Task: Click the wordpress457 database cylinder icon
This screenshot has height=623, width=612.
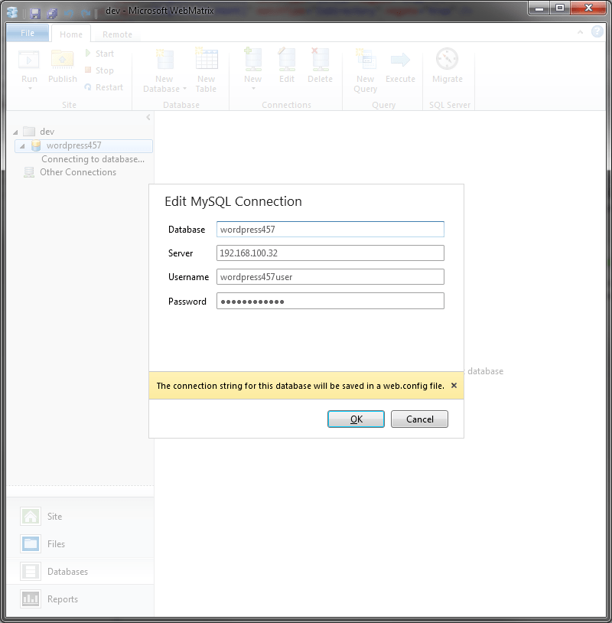Action: pos(36,146)
